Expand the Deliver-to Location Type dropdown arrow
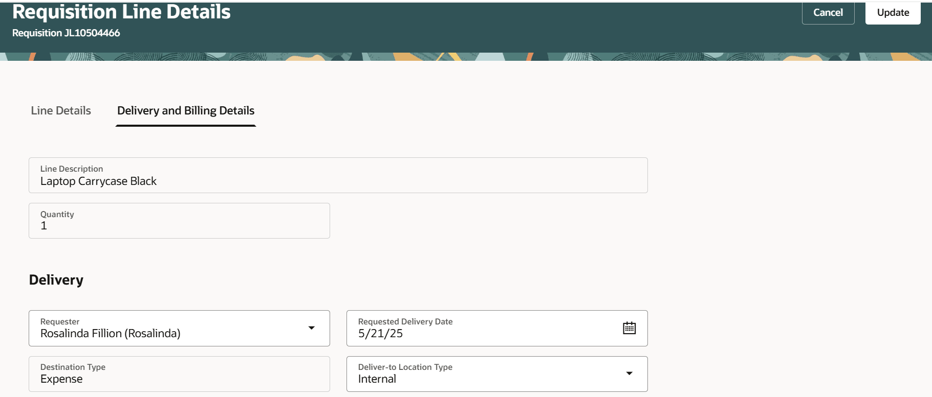The height and width of the screenshot is (397, 932). click(629, 373)
